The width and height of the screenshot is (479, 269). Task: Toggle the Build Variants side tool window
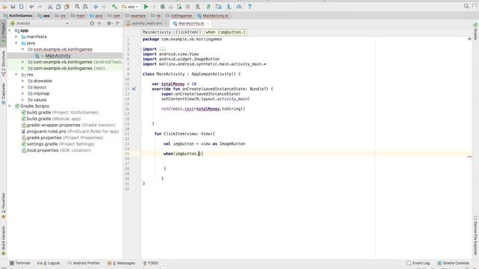[x=3, y=241]
